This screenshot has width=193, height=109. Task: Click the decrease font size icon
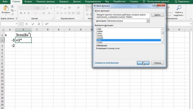pos(51,8)
